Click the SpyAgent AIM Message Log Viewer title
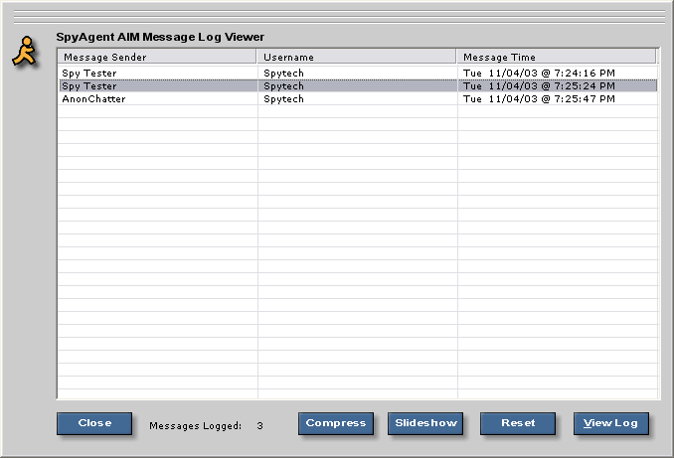Viewport: 674px width, 458px height. click(x=160, y=37)
